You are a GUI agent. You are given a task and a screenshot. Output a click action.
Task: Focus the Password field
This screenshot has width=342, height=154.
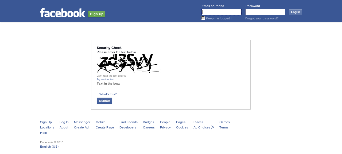coord(265,12)
